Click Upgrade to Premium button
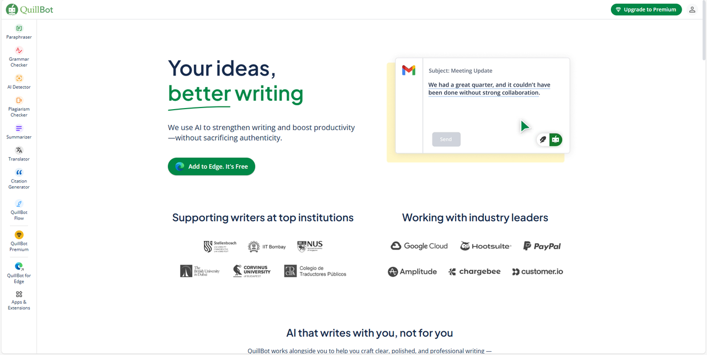707x355 pixels. [646, 9]
